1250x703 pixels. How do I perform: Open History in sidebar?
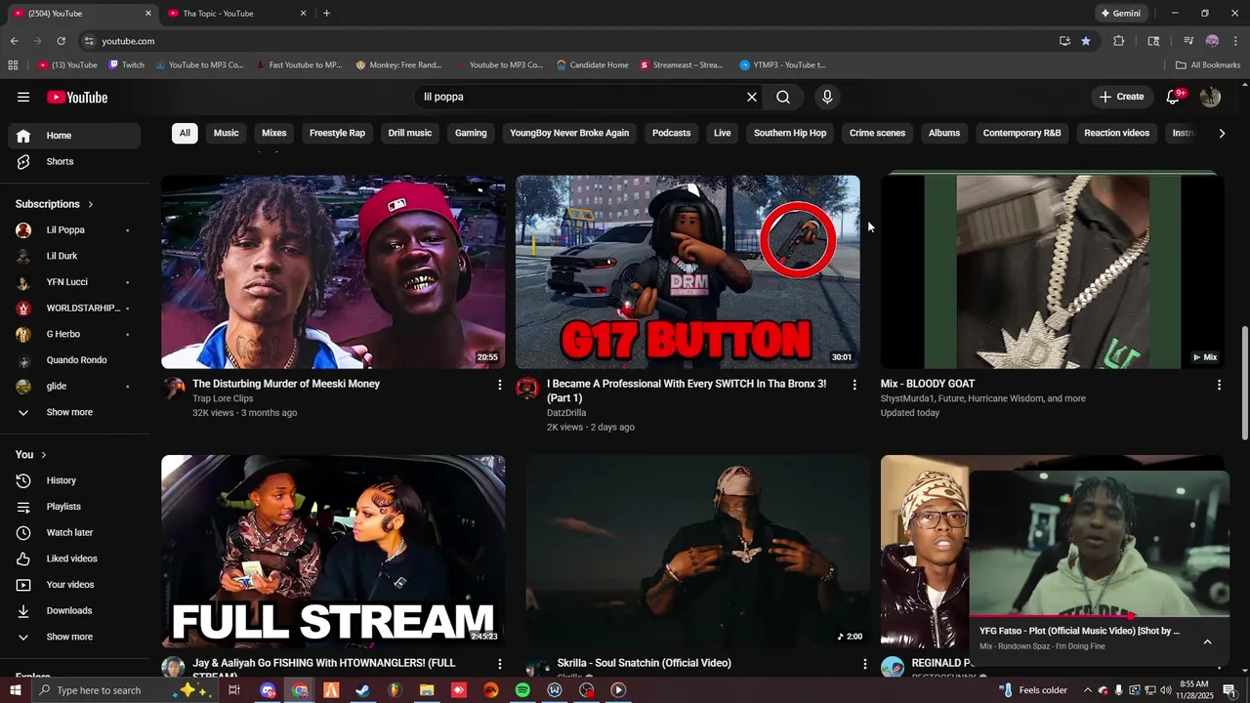(x=74, y=480)
